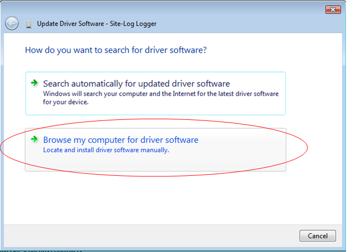The height and width of the screenshot is (252, 347).
Task: Close the Update Driver Software dialog
Action: [333, 10]
